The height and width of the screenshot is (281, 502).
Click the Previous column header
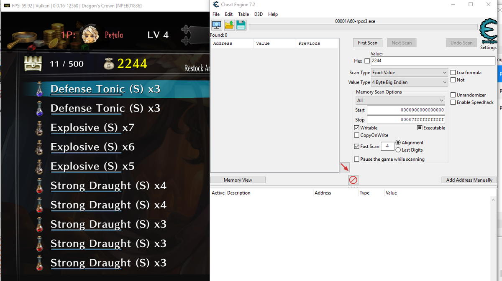(317, 43)
